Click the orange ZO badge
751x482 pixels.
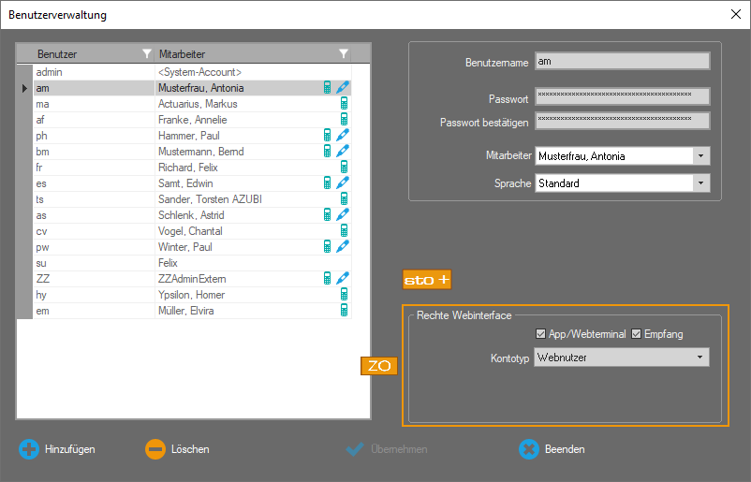378,366
